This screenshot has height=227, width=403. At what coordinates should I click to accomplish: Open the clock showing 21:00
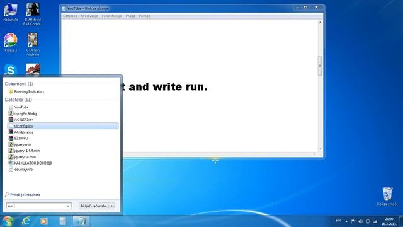click(389, 221)
